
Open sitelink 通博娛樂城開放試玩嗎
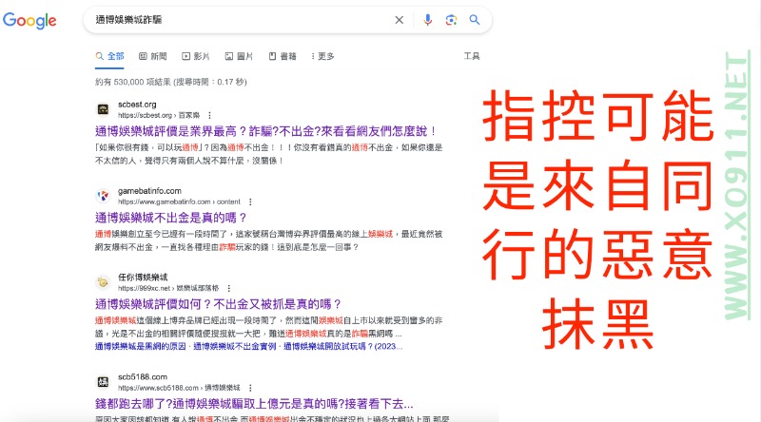[x=342, y=346]
